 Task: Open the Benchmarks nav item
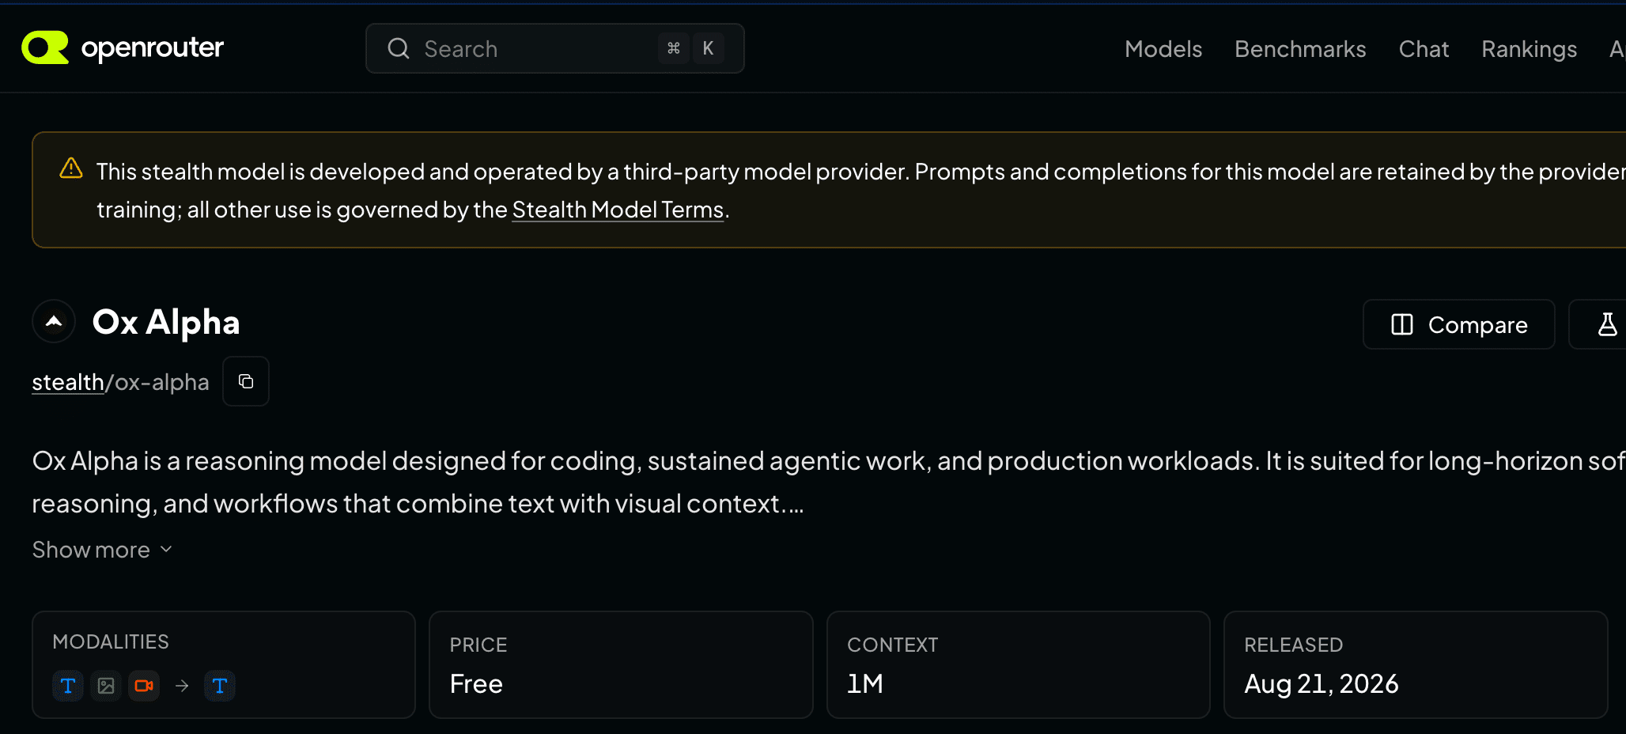tap(1300, 49)
